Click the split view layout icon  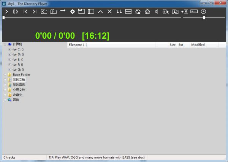point(128,11)
